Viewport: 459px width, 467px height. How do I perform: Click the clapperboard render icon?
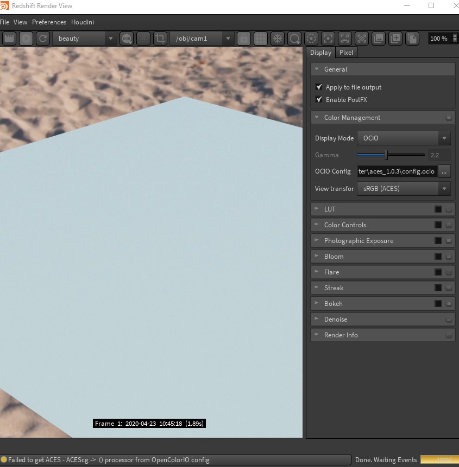[9, 39]
